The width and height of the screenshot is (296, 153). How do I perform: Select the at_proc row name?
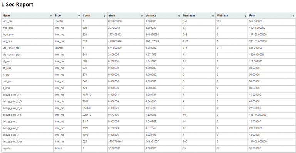coord(7,68)
